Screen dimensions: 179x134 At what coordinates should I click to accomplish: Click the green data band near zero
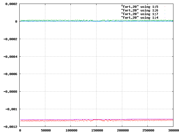click(x=97, y=20)
